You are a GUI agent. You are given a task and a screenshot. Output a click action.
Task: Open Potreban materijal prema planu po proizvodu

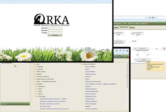tap(54, 109)
